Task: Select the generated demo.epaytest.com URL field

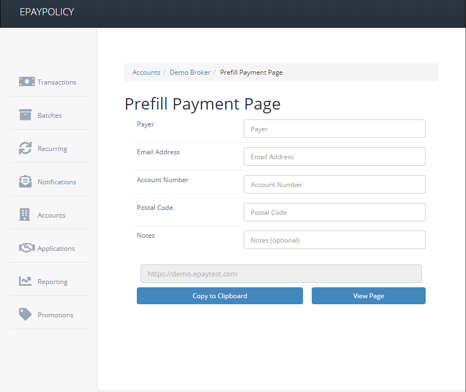Action: click(281, 274)
